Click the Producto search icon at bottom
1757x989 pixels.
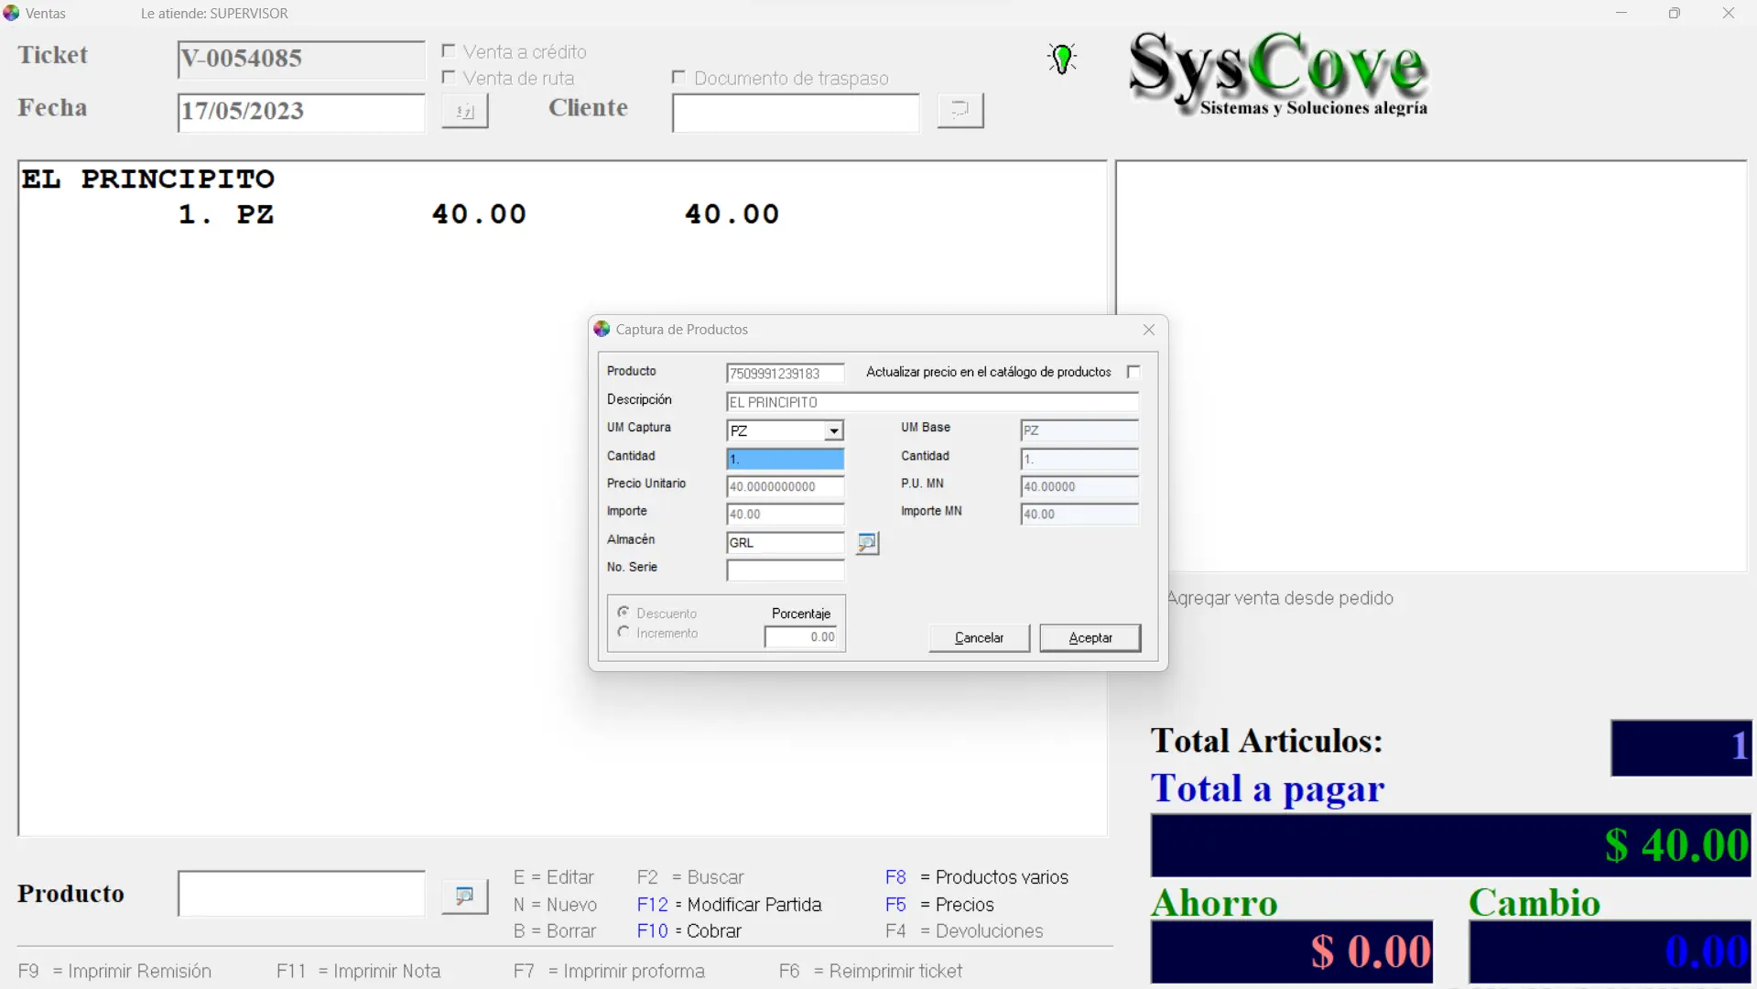click(464, 896)
